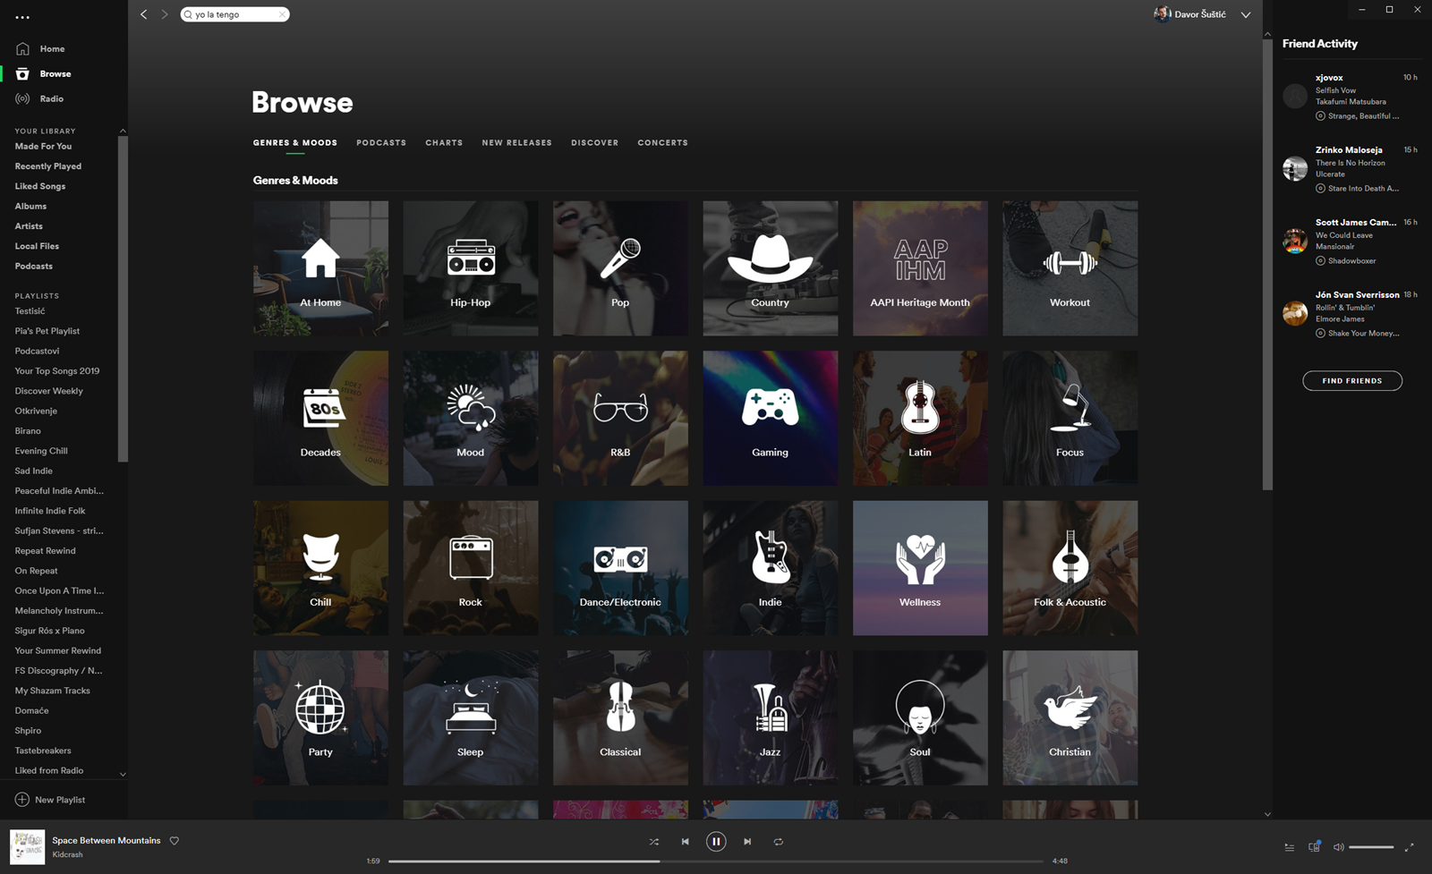Clear the search box with X
Viewport: 1432px width, 874px height.
(282, 14)
